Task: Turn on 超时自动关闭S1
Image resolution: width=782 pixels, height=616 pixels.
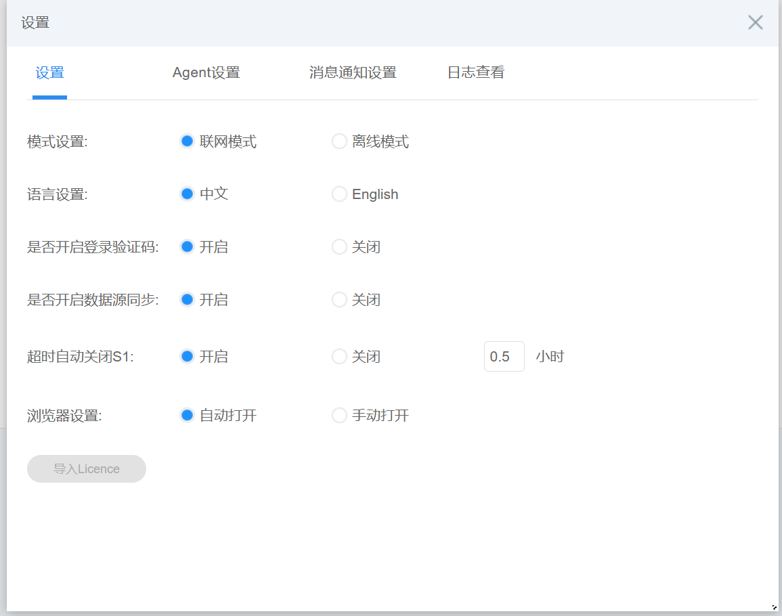Action: tap(188, 357)
